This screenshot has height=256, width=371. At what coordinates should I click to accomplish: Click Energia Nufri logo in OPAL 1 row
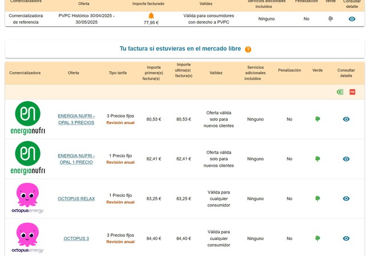pos(28,158)
